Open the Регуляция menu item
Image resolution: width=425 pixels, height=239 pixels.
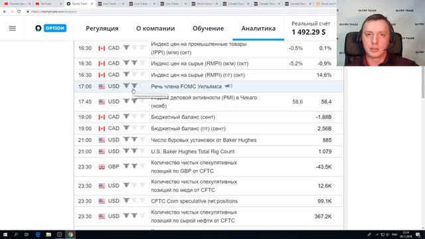[x=102, y=28]
